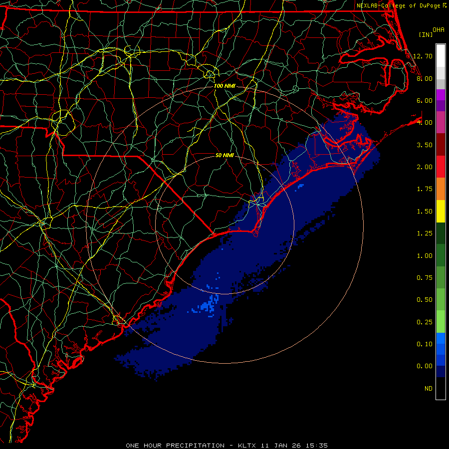Click the '2.00' legend label
The height and width of the screenshot is (449, 449).
point(425,167)
